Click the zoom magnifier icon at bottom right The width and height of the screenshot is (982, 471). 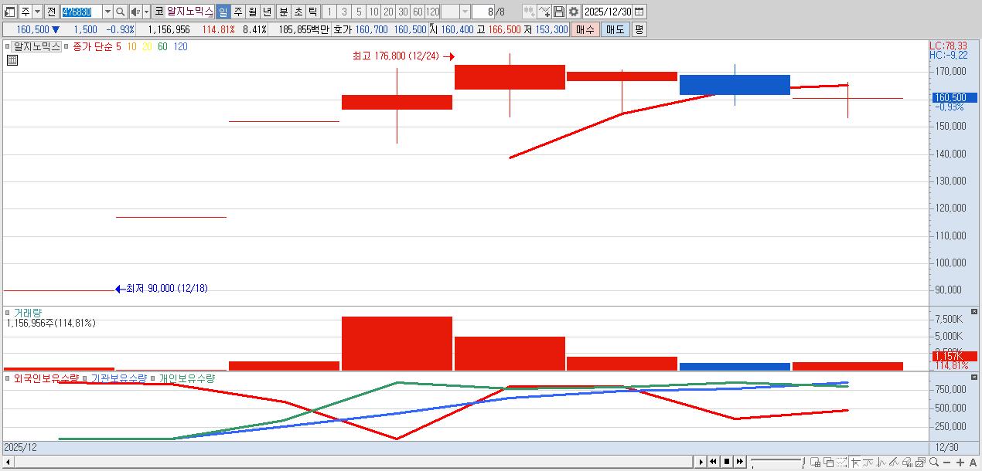(934, 462)
